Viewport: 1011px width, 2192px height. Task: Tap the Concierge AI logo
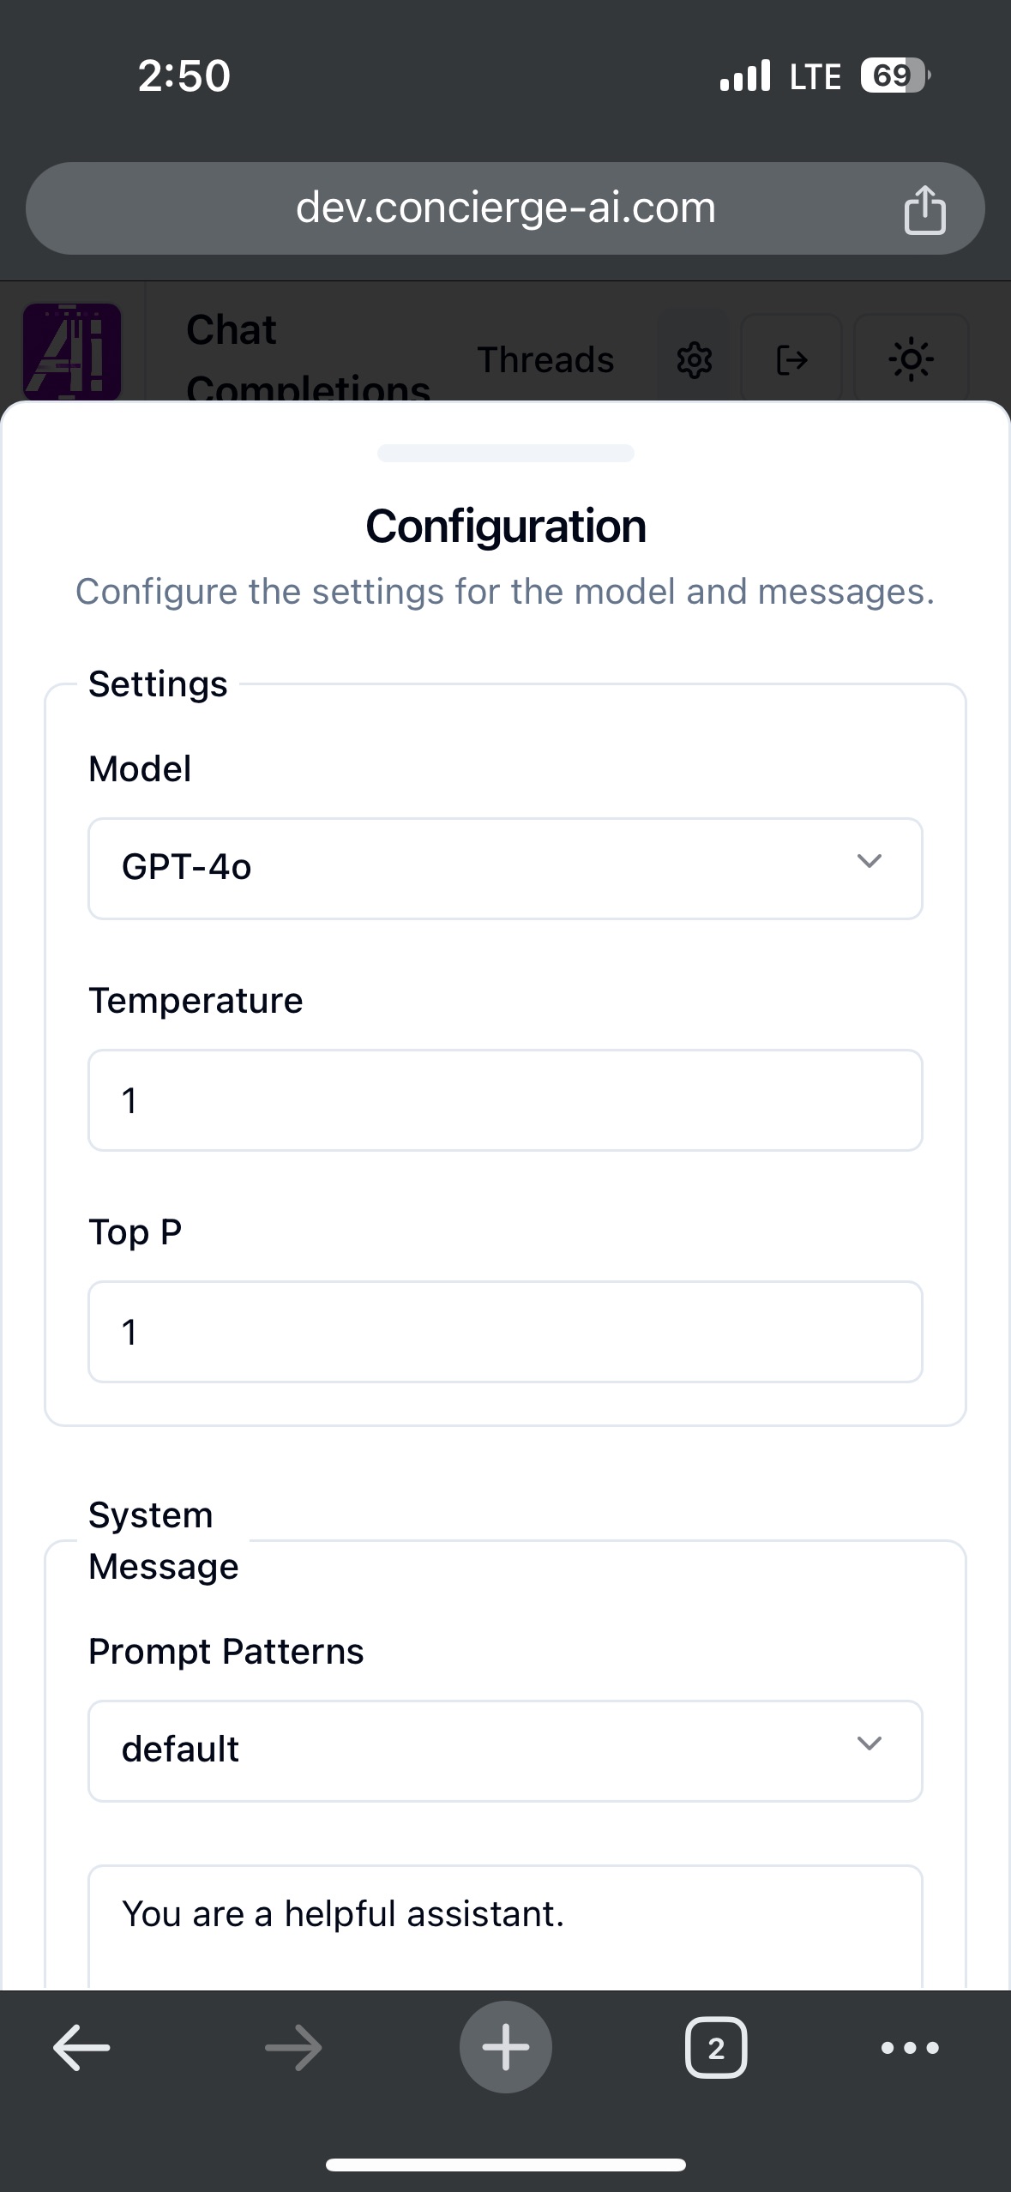point(72,352)
